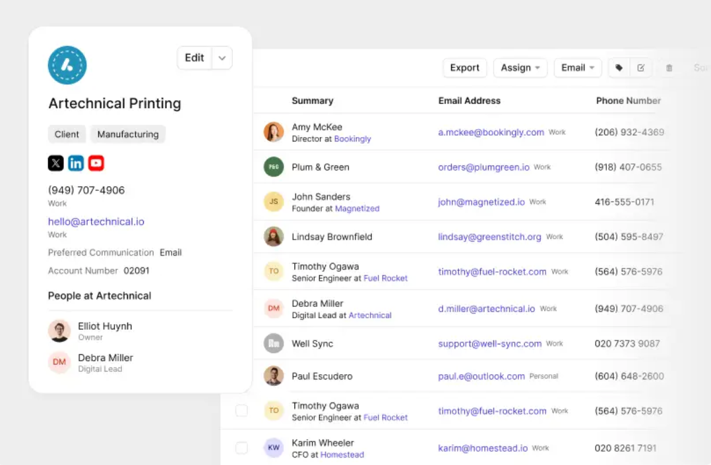
Task: Click John Sanders' JS avatar
Action: 274,202
